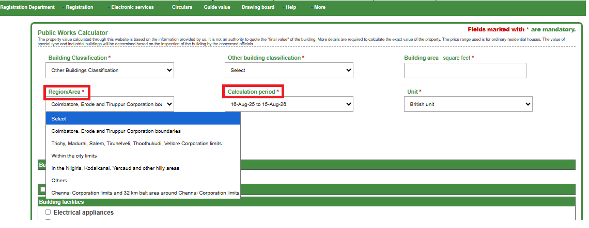
Task: Go to the Guide value menu
Action: pos(217,7)
